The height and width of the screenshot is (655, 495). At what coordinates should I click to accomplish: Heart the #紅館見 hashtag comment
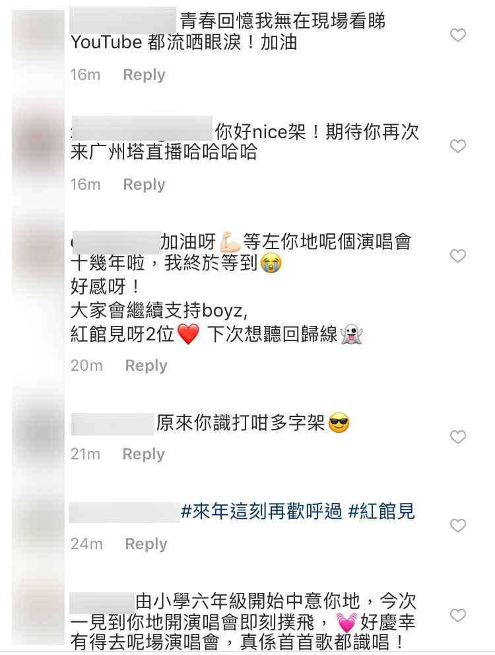(x=458, y=525)
